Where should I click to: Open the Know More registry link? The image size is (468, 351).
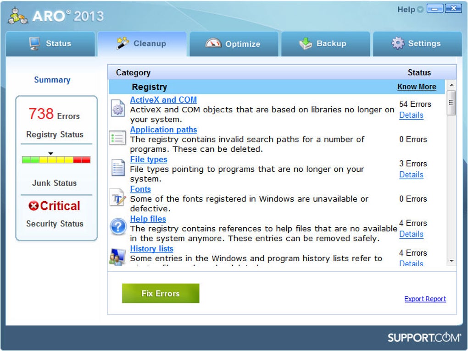[417, 87]
